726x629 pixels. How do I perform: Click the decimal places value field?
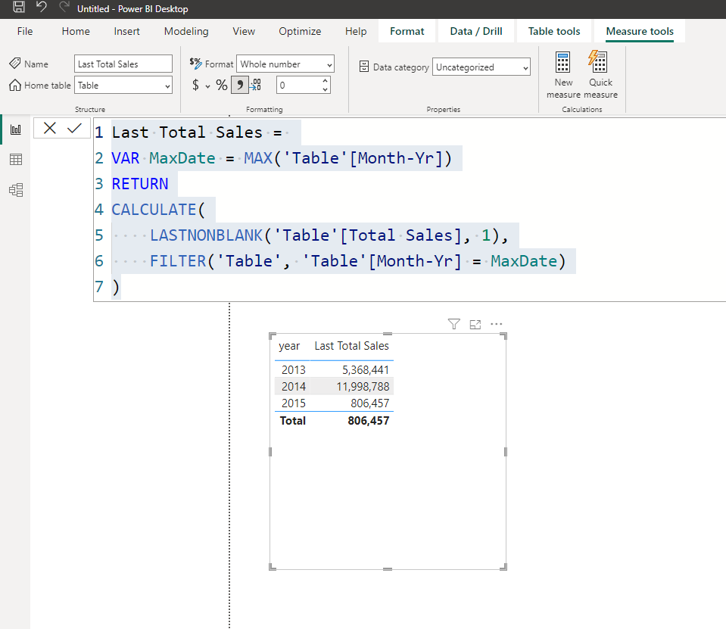[298, 86]
